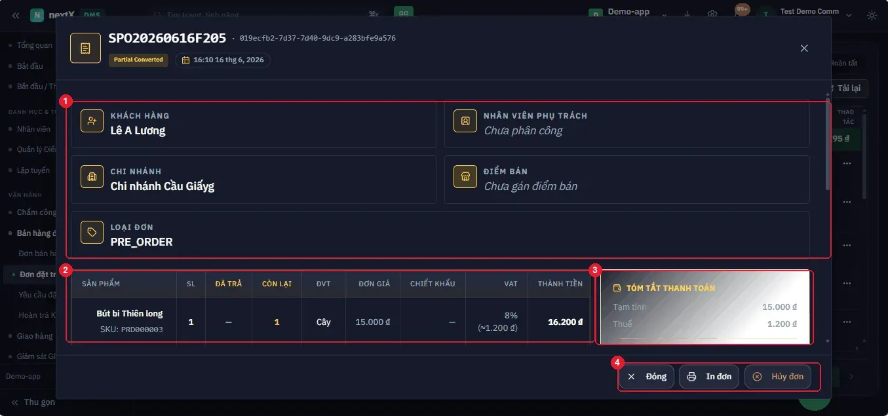This screenshot has height=416, width=888.
Task: Open Tổng quan in the sidebar
Action: 35,45
